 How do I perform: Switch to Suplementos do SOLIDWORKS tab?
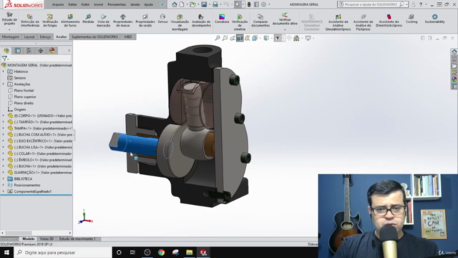point(94,37)
